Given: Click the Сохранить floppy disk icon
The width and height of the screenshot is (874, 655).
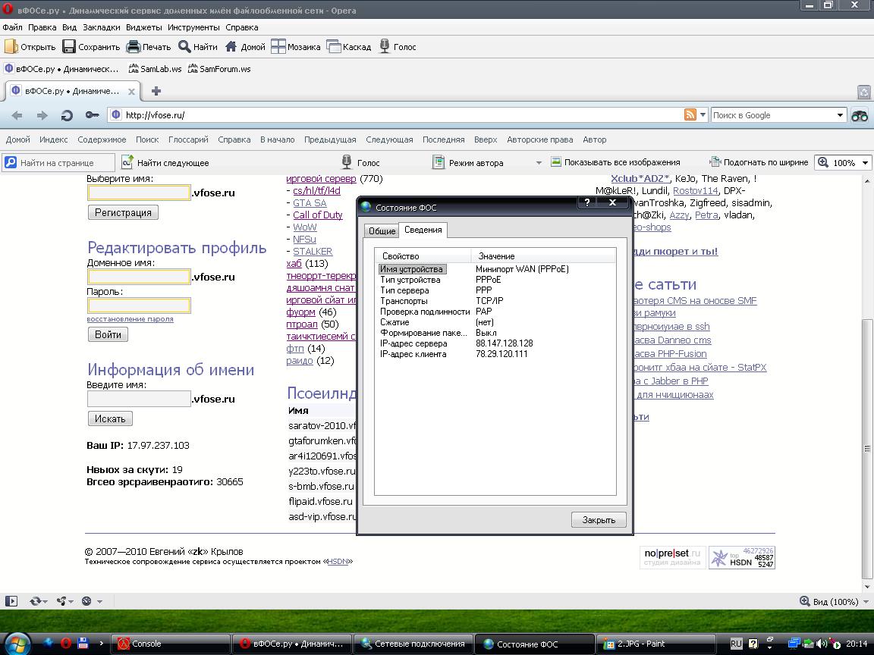Looking at the screenshot, I should (x=69, y=47).
